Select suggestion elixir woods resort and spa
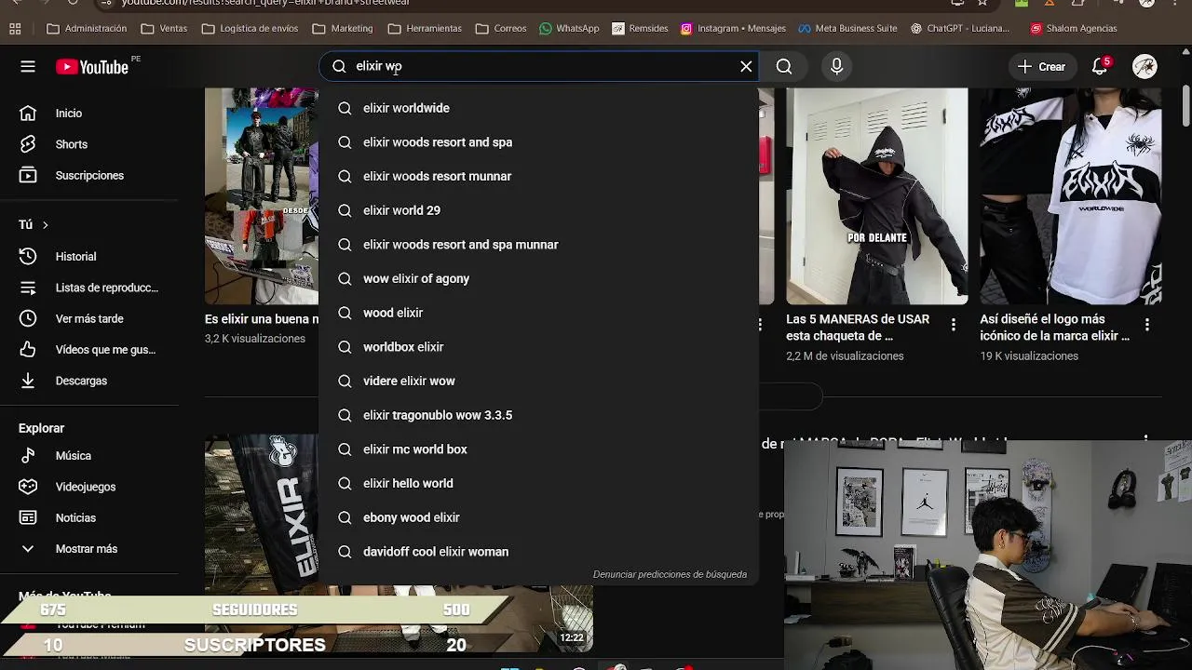Screen dimensions: 1192x670 [x=538, y=142]
